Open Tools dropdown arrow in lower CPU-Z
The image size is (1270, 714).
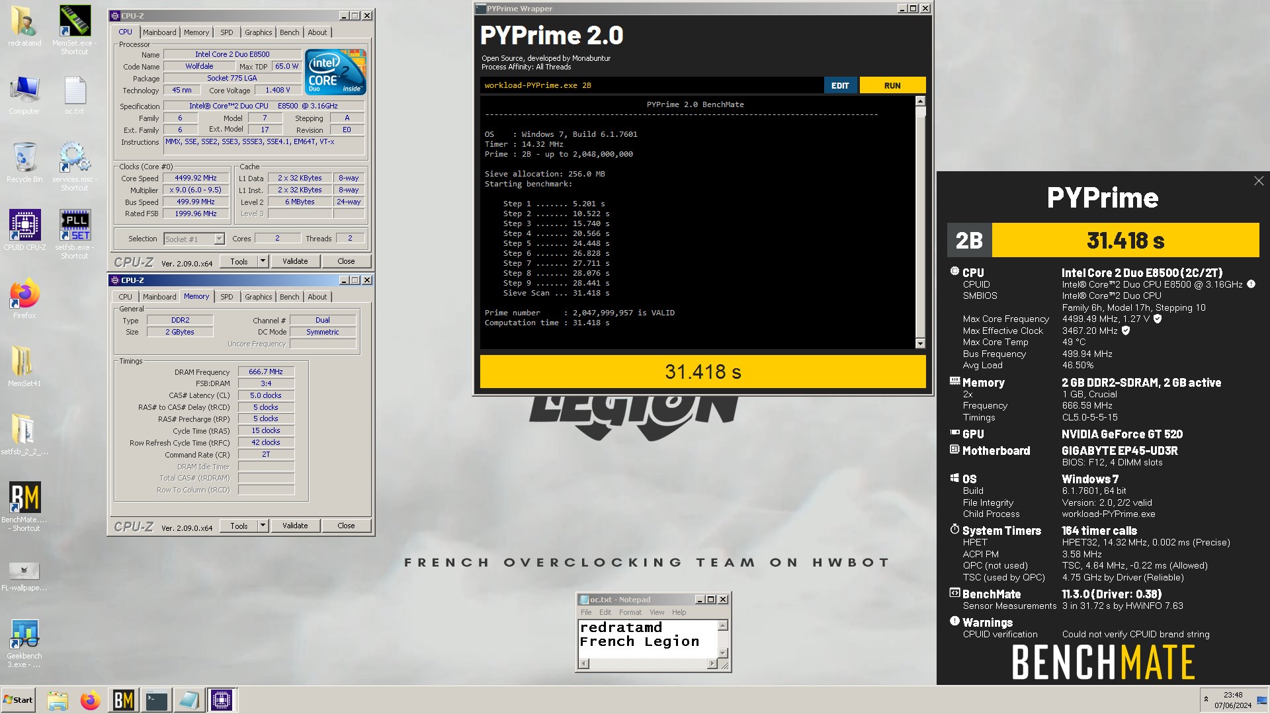tap(263, 526)
